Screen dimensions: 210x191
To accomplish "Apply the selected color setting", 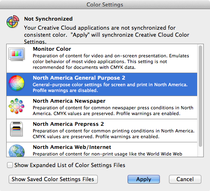I will (144, 179).
